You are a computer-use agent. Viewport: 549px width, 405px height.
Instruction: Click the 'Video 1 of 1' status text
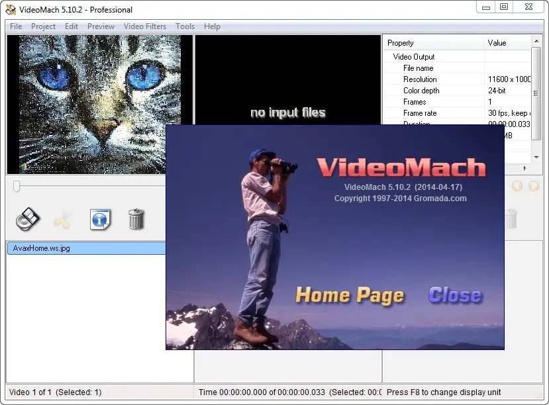coord(56,392)
